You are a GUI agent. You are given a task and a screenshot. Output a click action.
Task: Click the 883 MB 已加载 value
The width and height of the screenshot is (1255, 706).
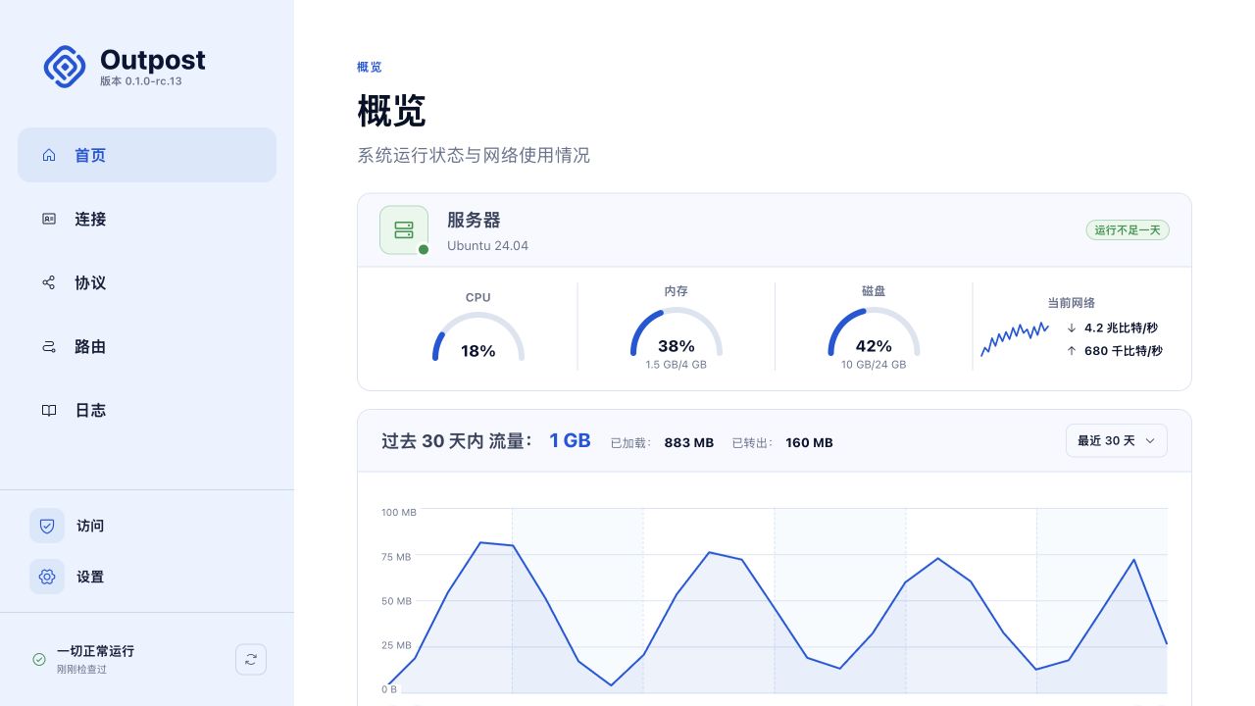pos(689,442)
